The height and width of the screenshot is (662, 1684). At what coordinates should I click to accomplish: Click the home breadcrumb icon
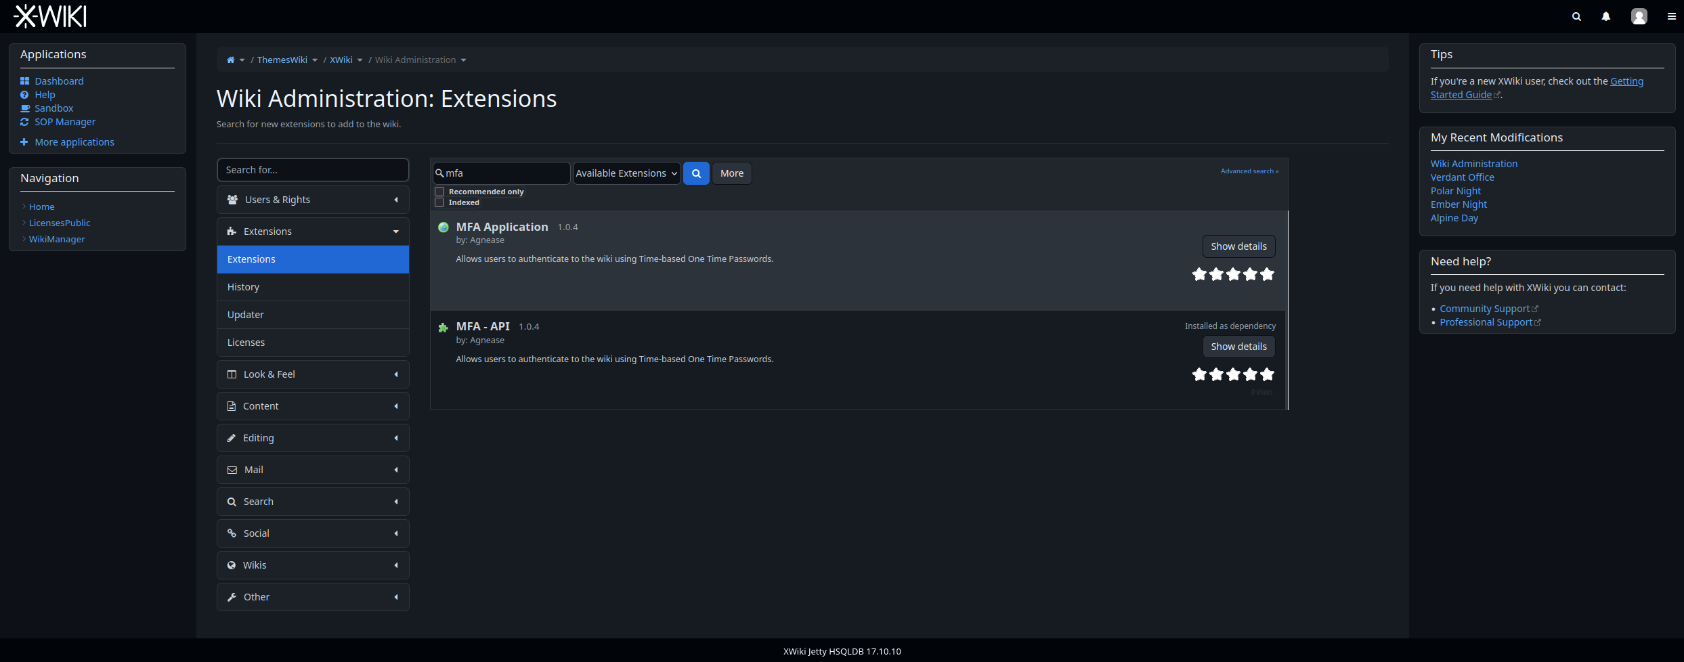pyautogui.click(x=230, y=60)
